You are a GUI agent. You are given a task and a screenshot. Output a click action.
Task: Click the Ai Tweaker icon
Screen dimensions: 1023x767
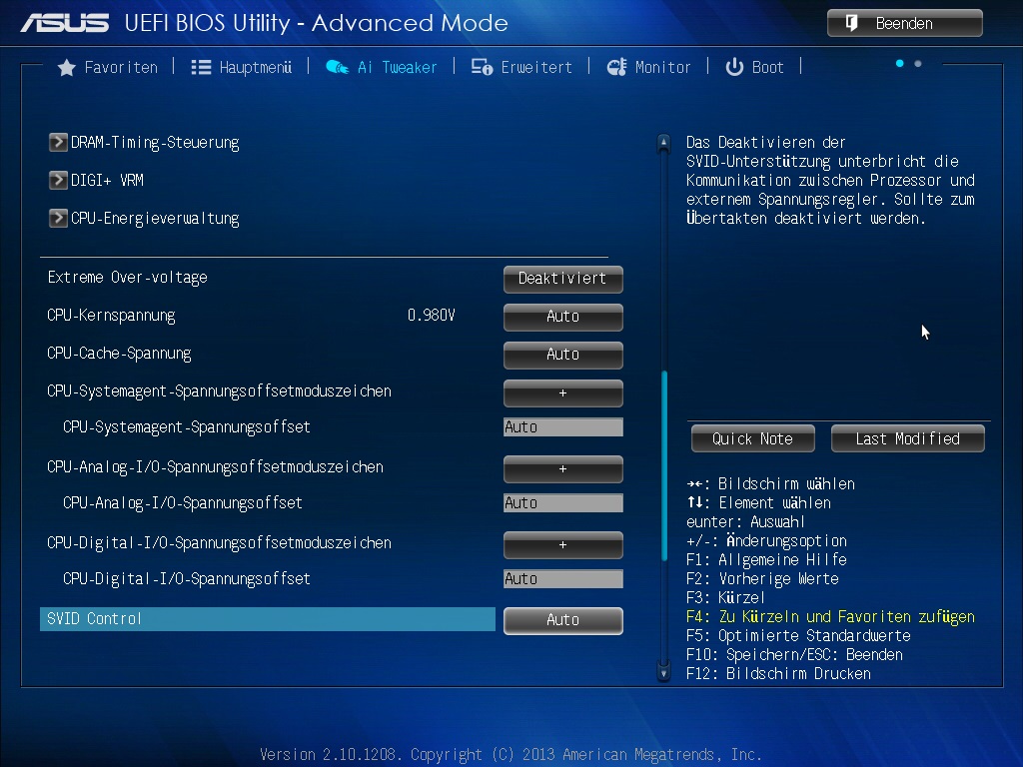coord(338,67)
